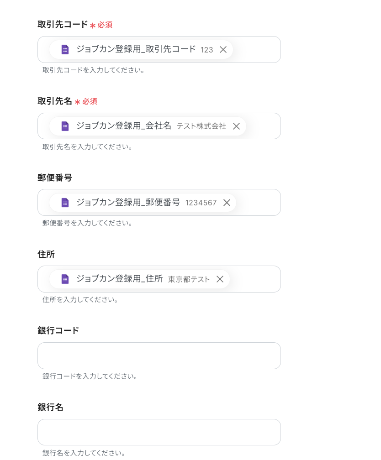Click empty area of 住所 field
The height and width of the screenshot is (460, 381).
(255, 279)
